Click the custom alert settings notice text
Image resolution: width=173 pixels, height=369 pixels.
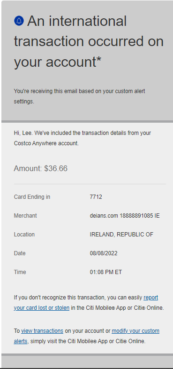click(x=79, y=96)
